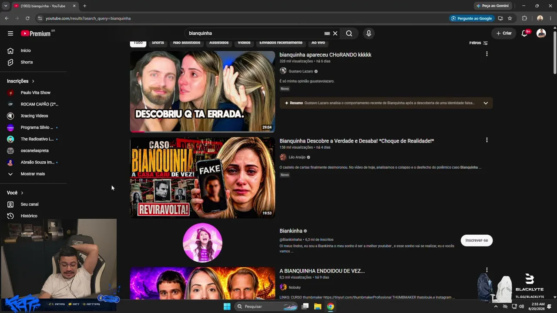Image resolution: width=557 pixels, height=313 pixels.
Task: Open File Explorer from the taskbar
Action: (x=318, y=306)
